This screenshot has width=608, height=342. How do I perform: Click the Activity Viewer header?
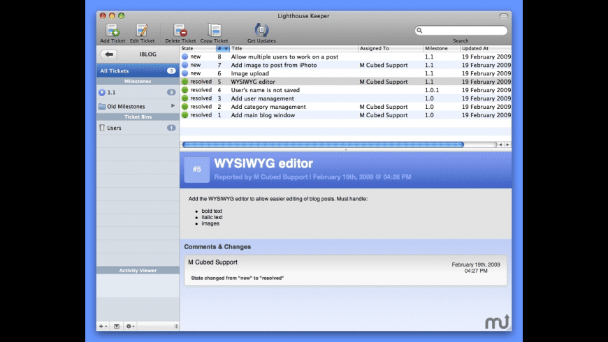pyautogui.click(x=138, y=270)
